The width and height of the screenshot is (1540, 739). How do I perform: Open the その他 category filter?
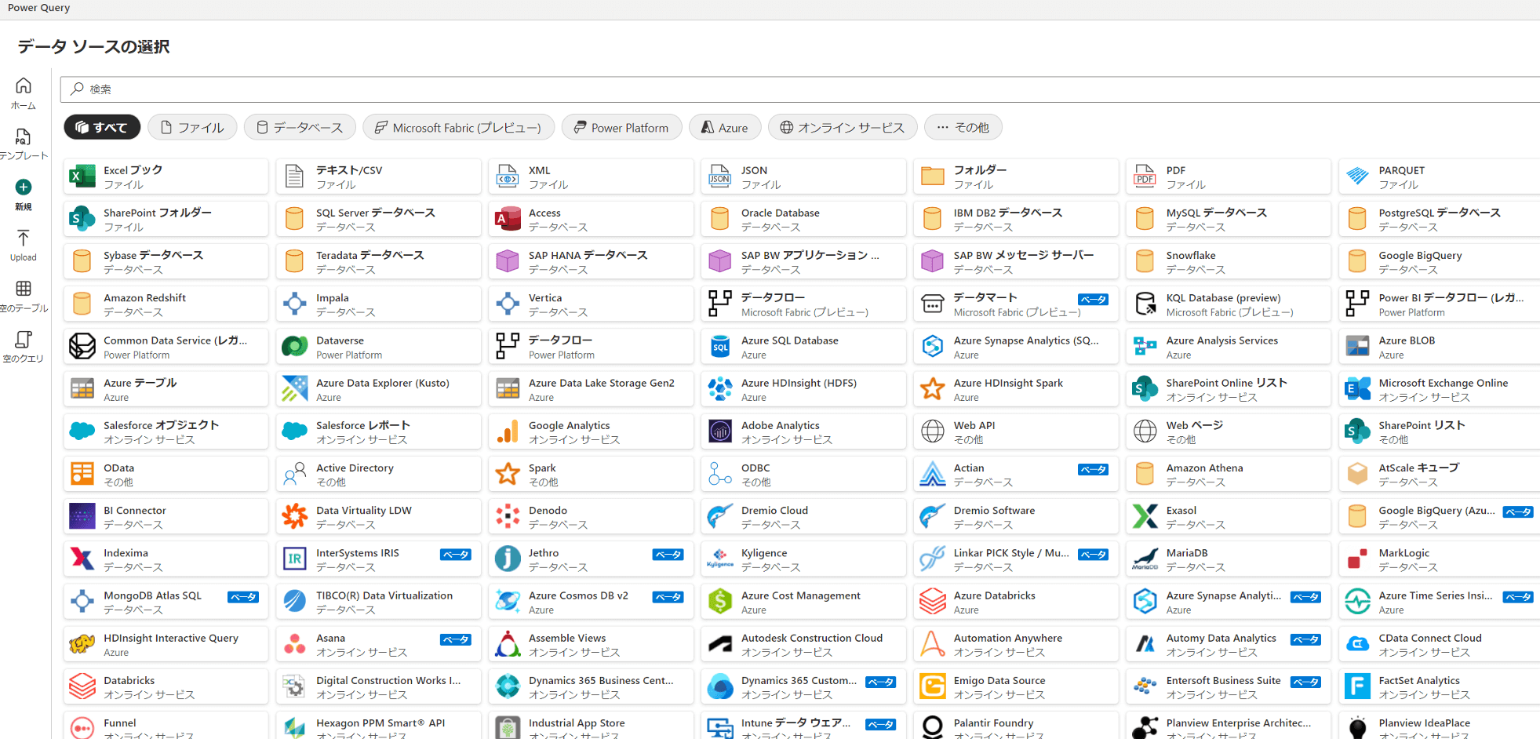tap(963, 127)
